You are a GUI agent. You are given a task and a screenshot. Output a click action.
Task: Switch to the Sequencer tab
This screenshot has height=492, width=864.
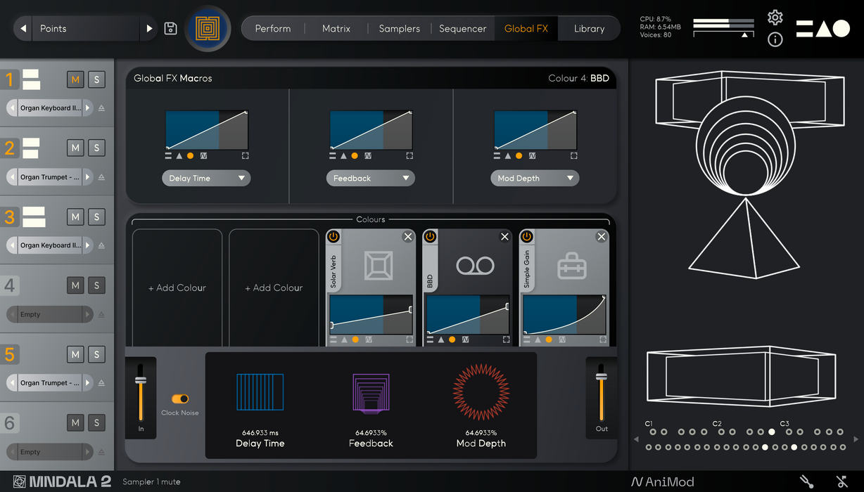(x=462, y=29)
